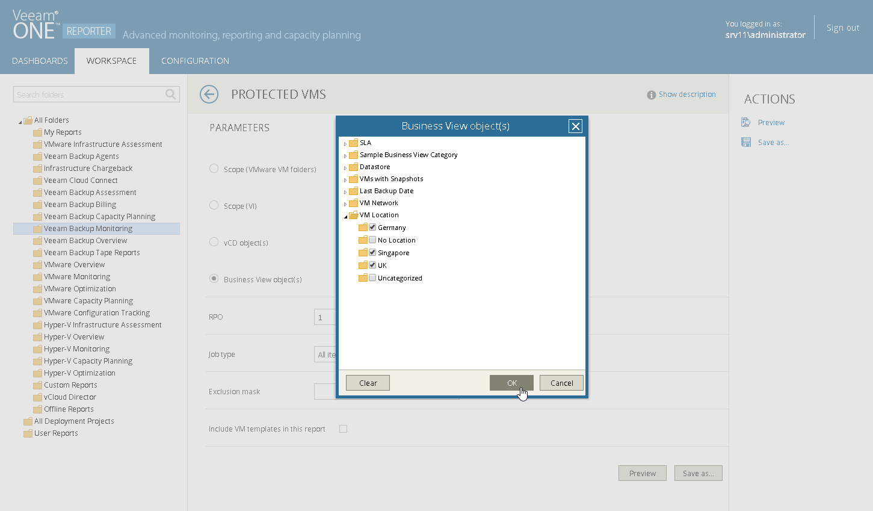The width and height of the screenshot is (873, 511).
Task: Click the Custom Reports folder icon
Action: (x=37, y=385)
